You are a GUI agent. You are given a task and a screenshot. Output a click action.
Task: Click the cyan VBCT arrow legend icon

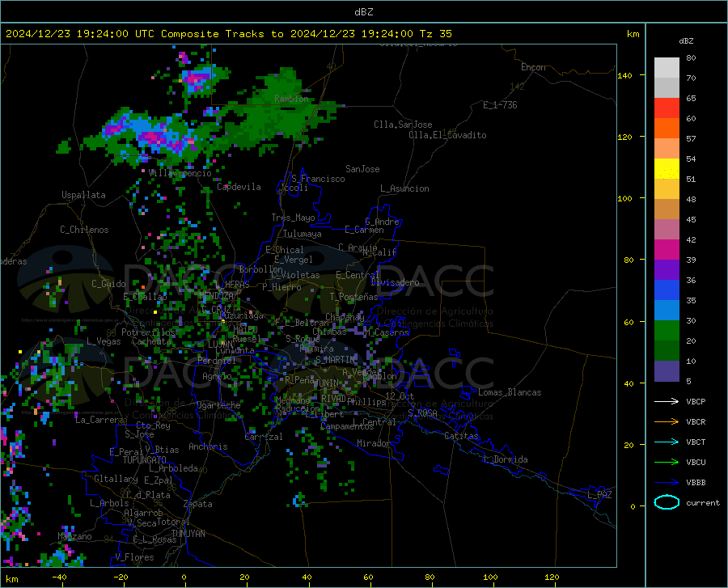667,442
